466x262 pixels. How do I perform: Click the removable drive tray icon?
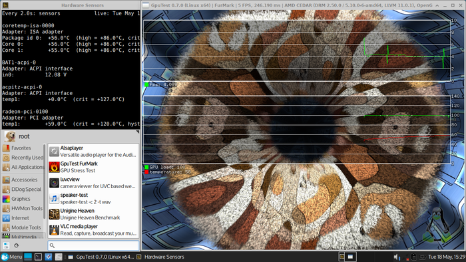pos(413,257)
